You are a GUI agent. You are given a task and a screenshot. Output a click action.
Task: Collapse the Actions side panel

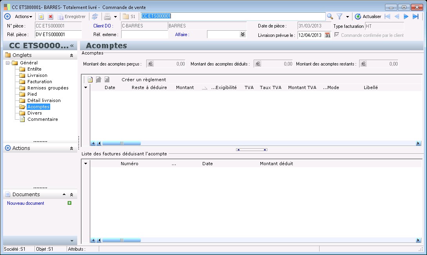point(71,148)
